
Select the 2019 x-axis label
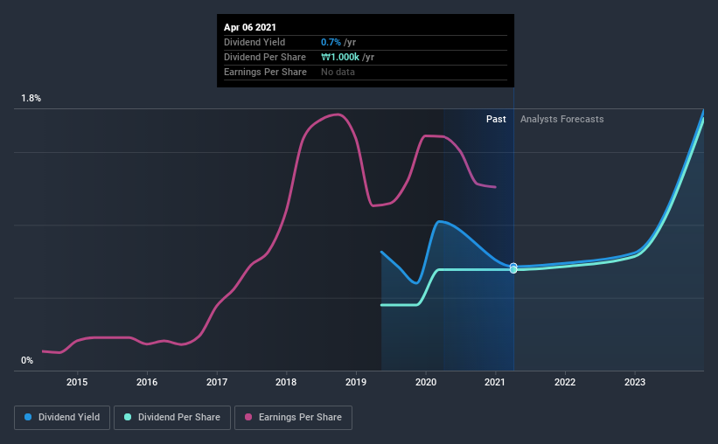tap(356, 382)
